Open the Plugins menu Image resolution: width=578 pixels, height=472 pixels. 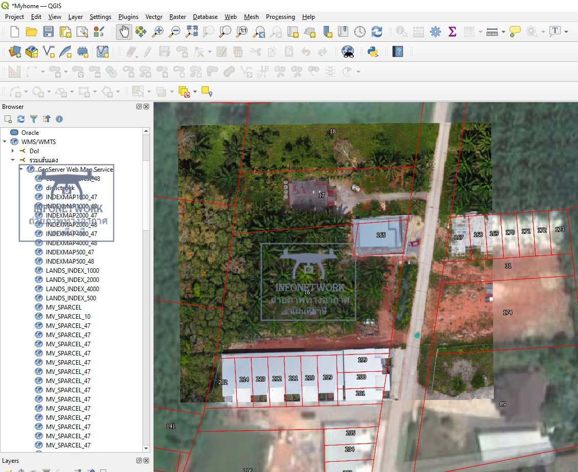128,17
